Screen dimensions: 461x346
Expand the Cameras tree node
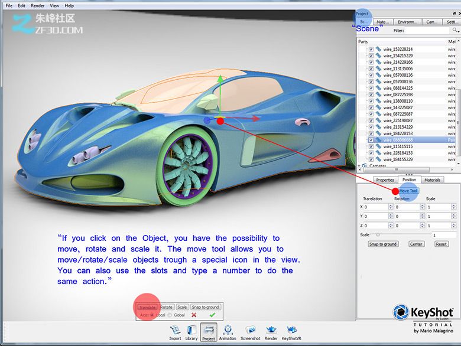(359, 166)
